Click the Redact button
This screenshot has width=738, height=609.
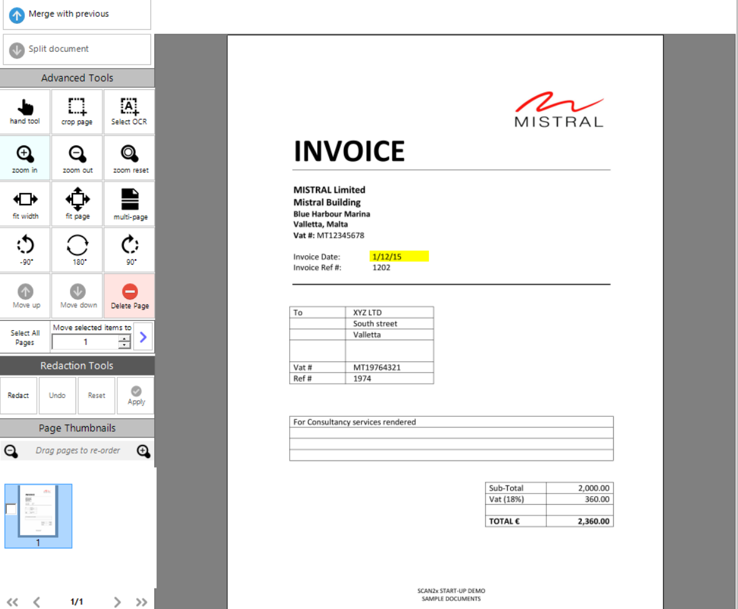pos(18,396)
